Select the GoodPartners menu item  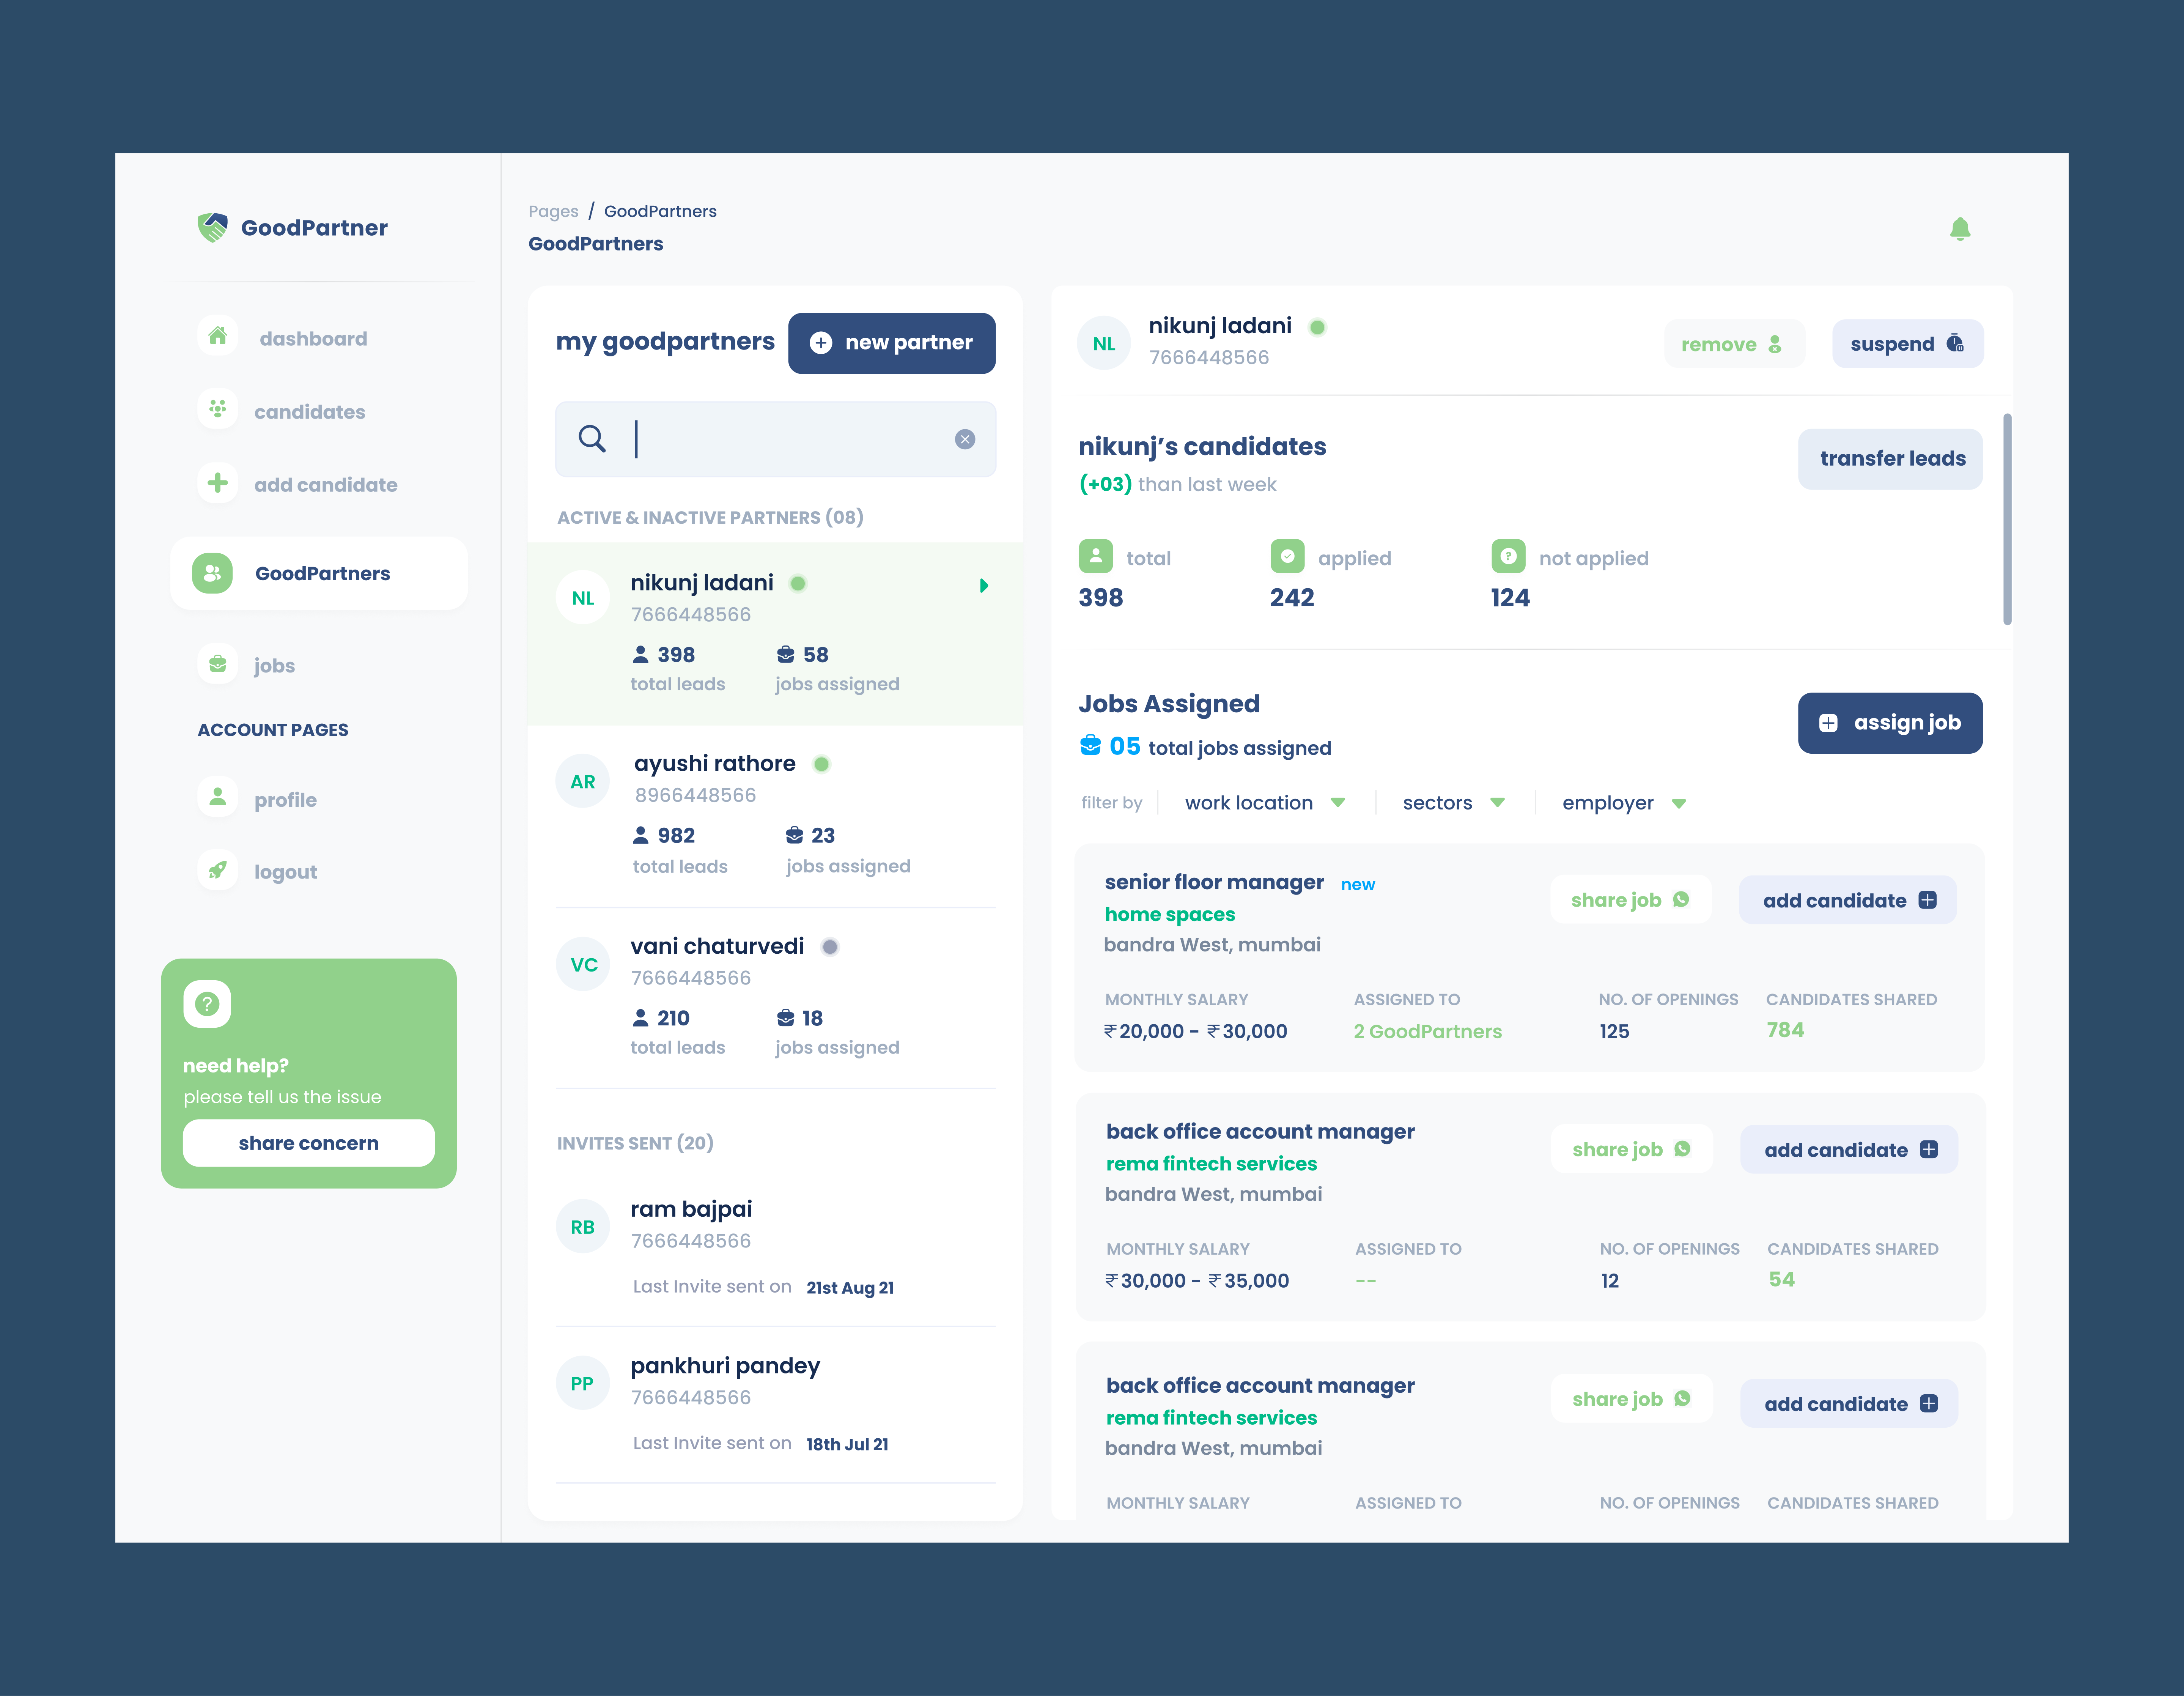(319, 573)
